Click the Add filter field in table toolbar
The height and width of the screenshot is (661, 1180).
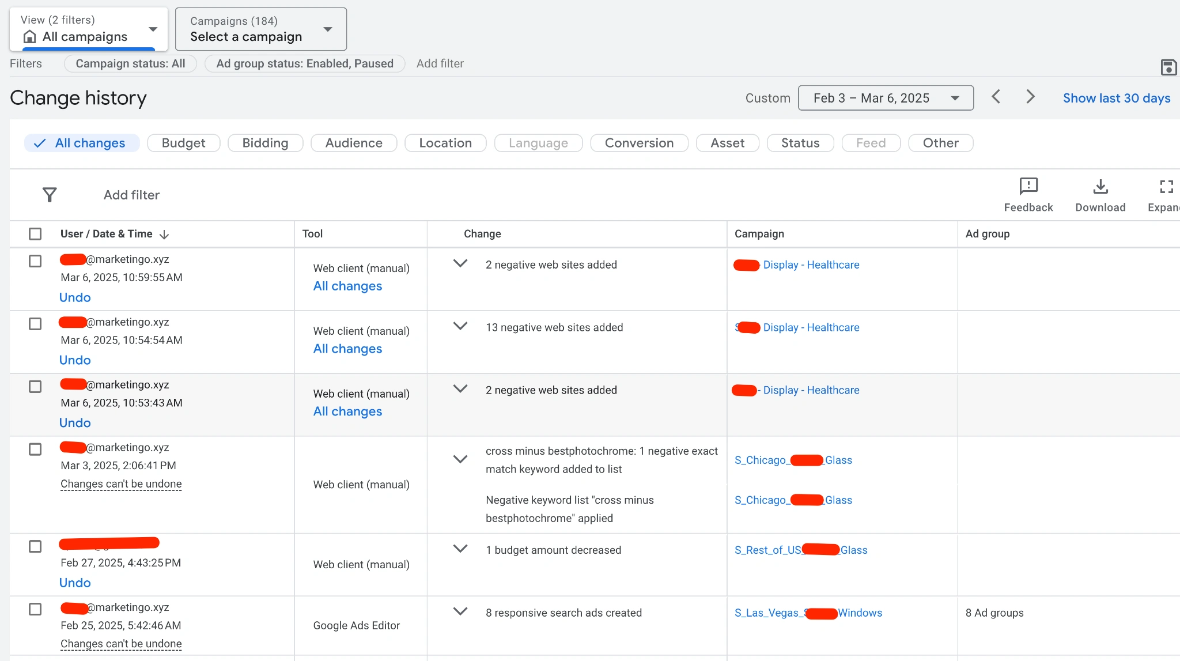tap(131, 195)
